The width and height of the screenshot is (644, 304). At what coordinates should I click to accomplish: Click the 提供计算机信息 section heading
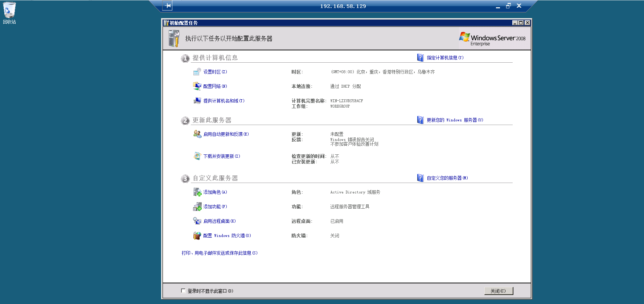(x=215, y=58)
